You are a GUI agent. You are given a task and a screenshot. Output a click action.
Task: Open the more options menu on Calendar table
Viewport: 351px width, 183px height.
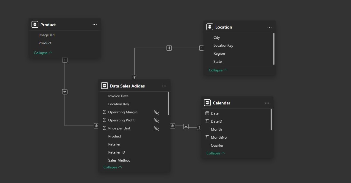point(267,102)
